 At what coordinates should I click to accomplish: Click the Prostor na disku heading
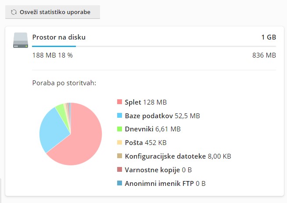pyautogui.click(x=59, y=37)
